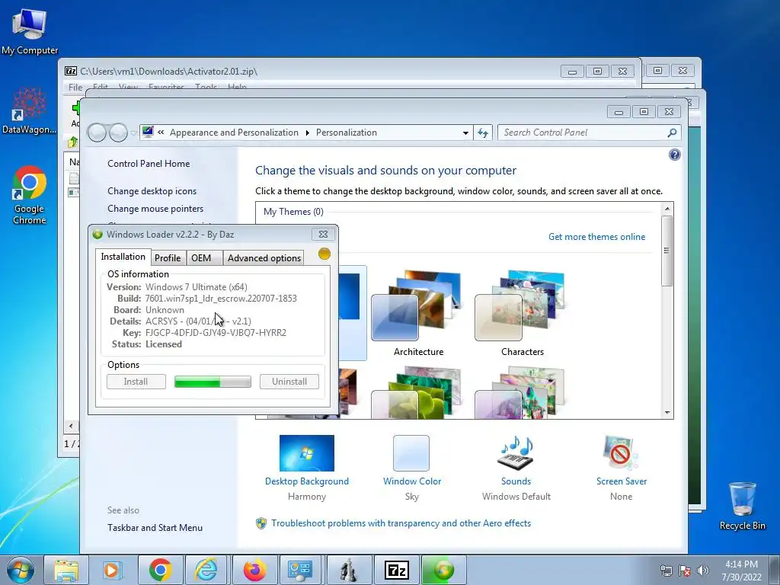Open the Advanced options tab
This screenshot has width=780, height=585.
(264, 257)
